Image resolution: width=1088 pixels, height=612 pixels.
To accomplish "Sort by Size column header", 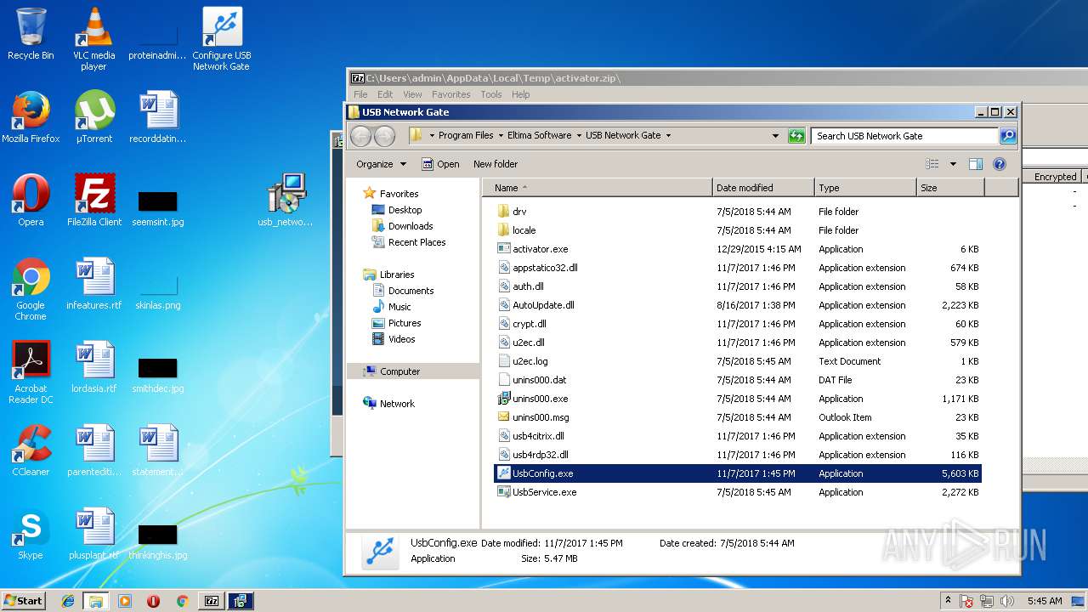I will [950, 188].
